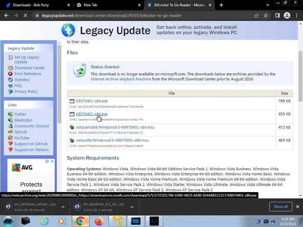Click the AdChoices triangle icon on AVG ad

pyautogui.click(x=47, y=161)
